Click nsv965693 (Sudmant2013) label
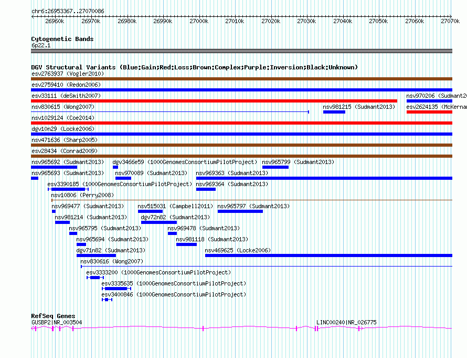This screenshot has height=358, width=467. tap(68, 173)
